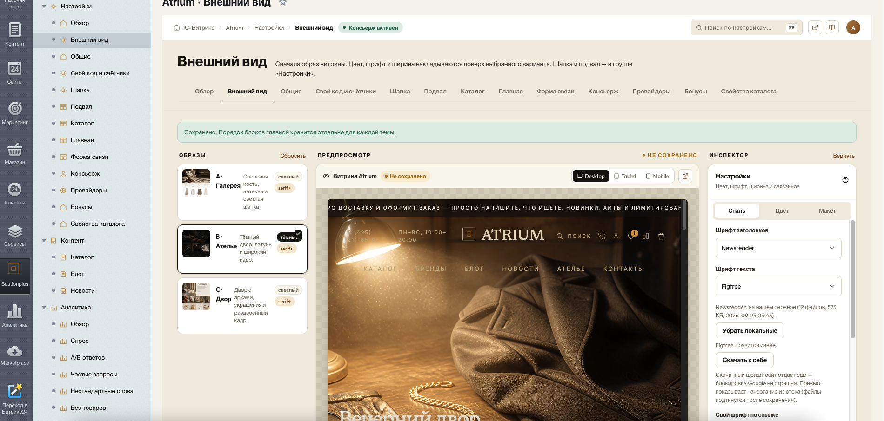Open the Шрифт заголовков Newsreader dropdown

pyautogui.click(x=778, y=248)
